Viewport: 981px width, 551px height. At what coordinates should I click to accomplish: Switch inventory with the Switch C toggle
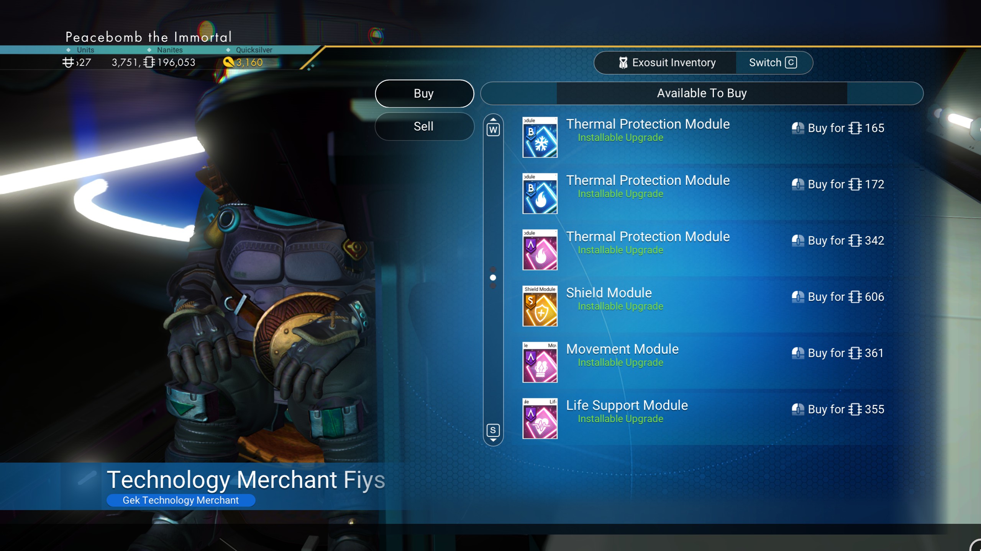(773, 63)
